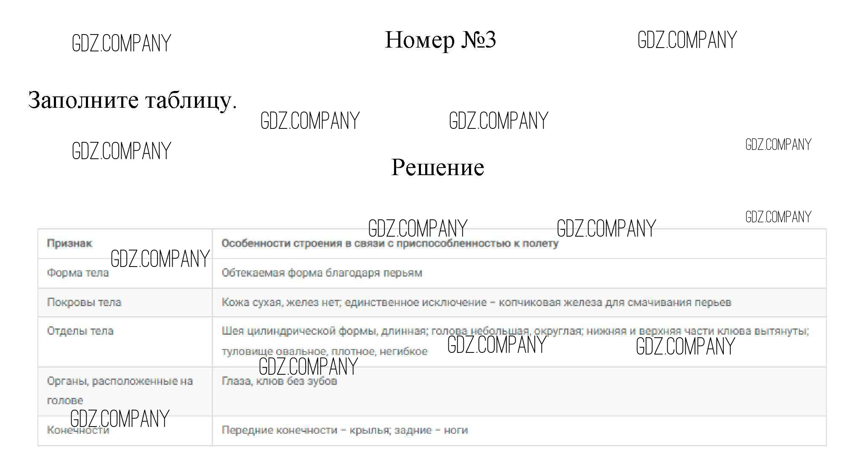
Task: Click the "Отделы тела" row label
Action: 80,331
